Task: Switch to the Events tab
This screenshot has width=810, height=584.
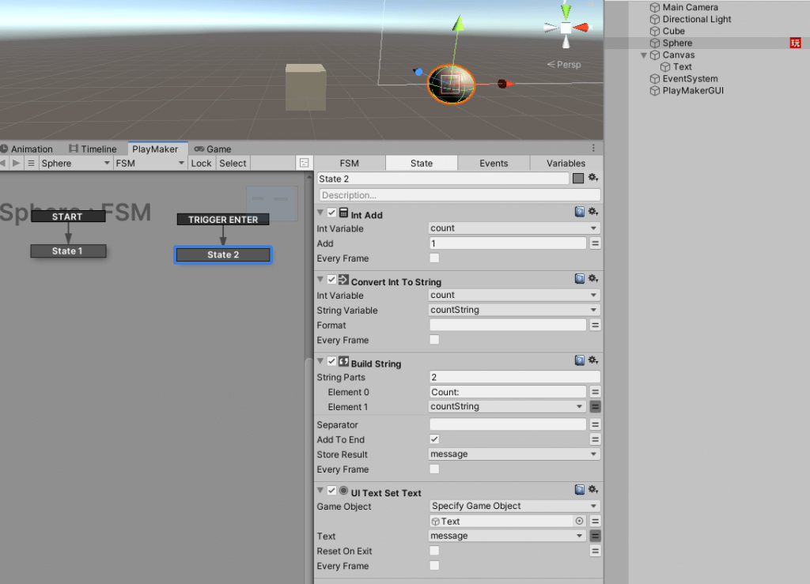Action: 494,164
